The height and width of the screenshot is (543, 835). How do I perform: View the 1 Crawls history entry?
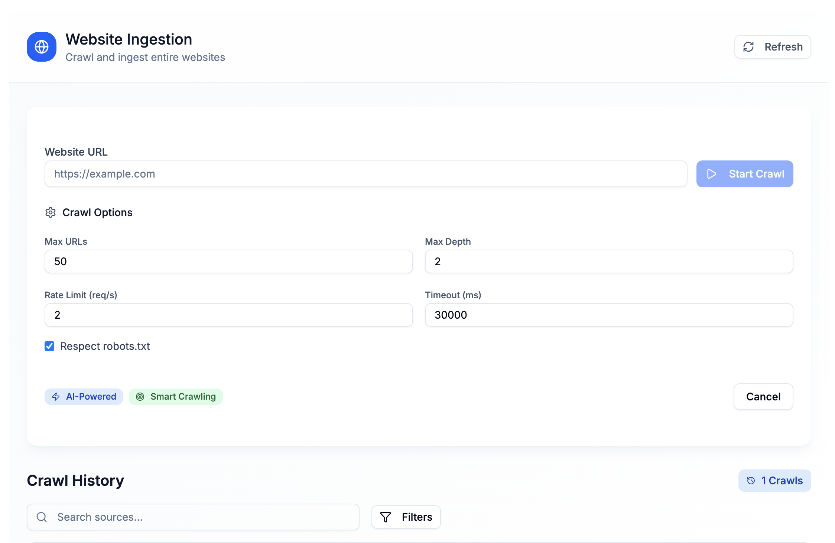point(774,480)
